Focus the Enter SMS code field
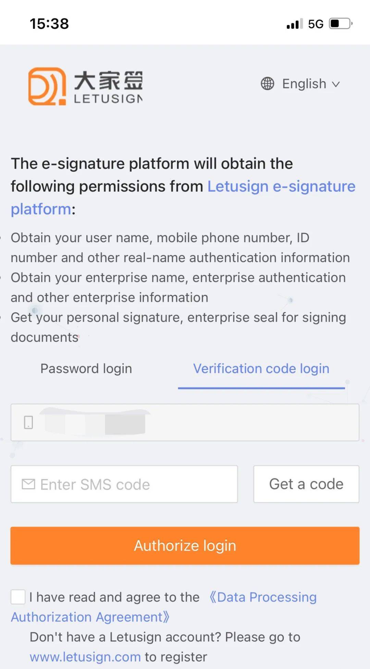370x669 pixels. [124, 484]
